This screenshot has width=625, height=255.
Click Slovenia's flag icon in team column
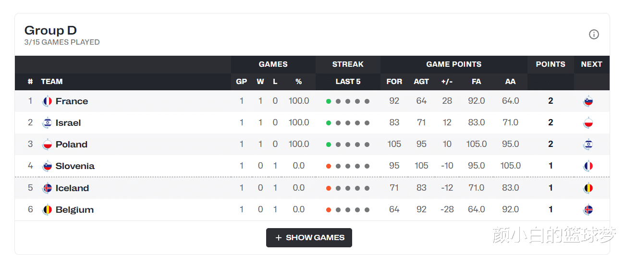(47, 166)
